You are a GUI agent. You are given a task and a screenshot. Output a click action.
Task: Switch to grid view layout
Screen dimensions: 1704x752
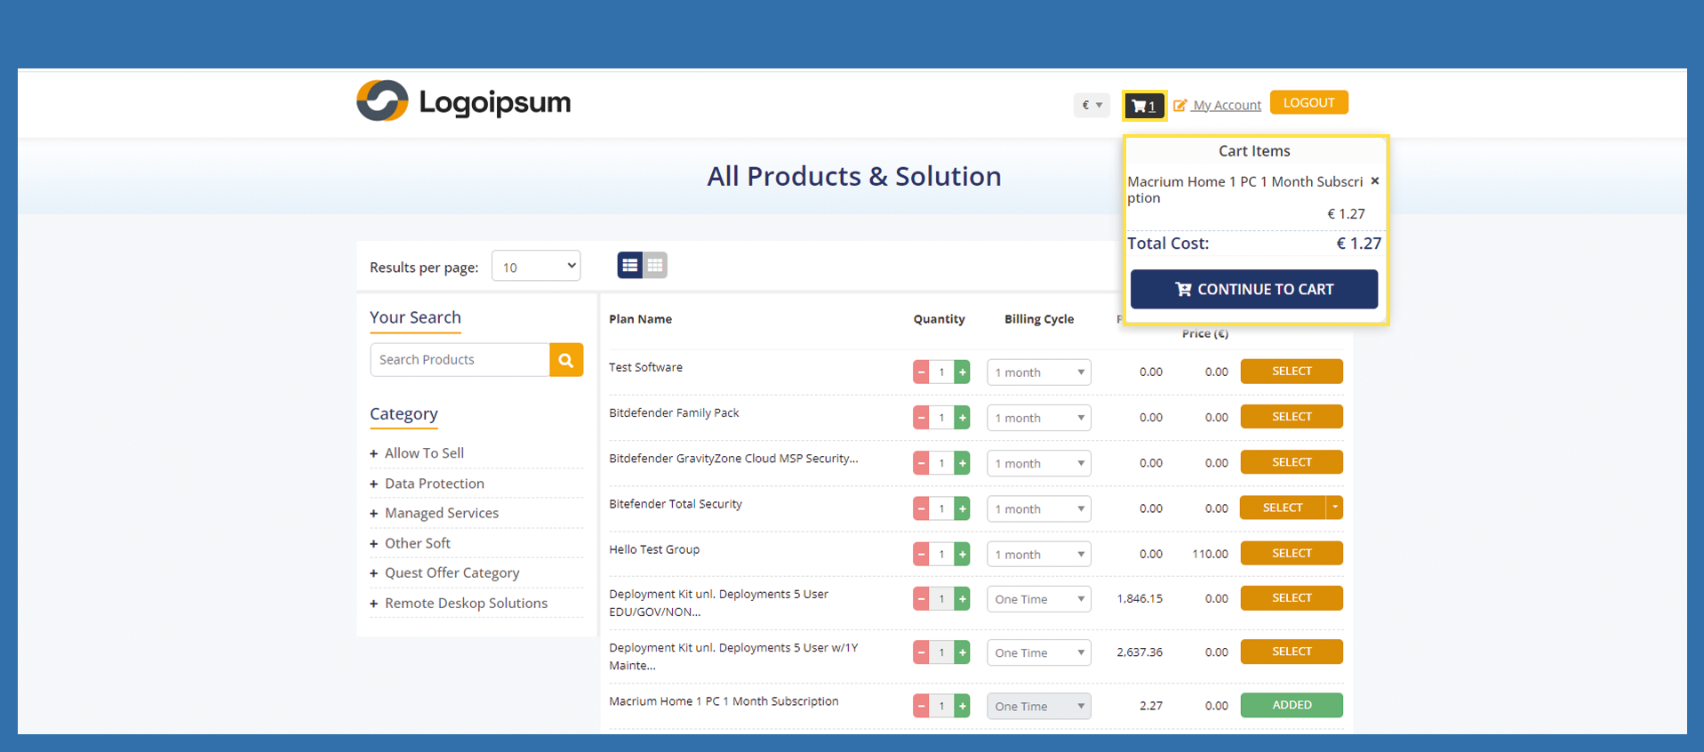[655, 265]
